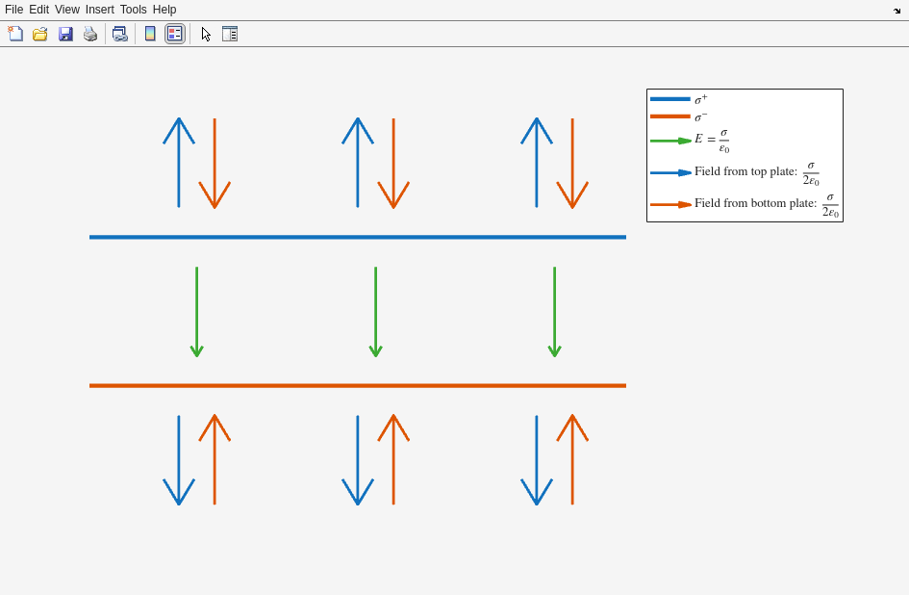Expand the toolbar overflow arrow at top right

click(x=896, y=11)
